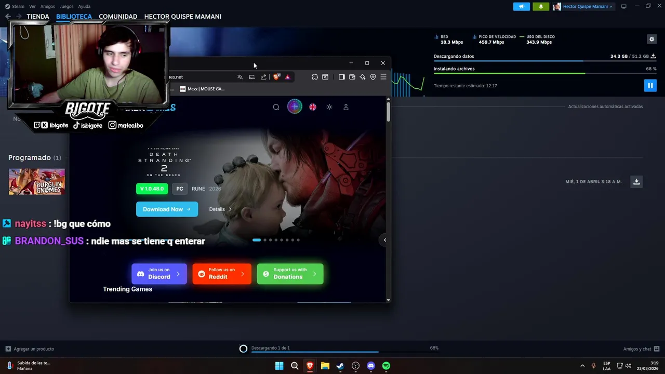Open the Details link for Death Stranding 2

[x=220, y=209]
